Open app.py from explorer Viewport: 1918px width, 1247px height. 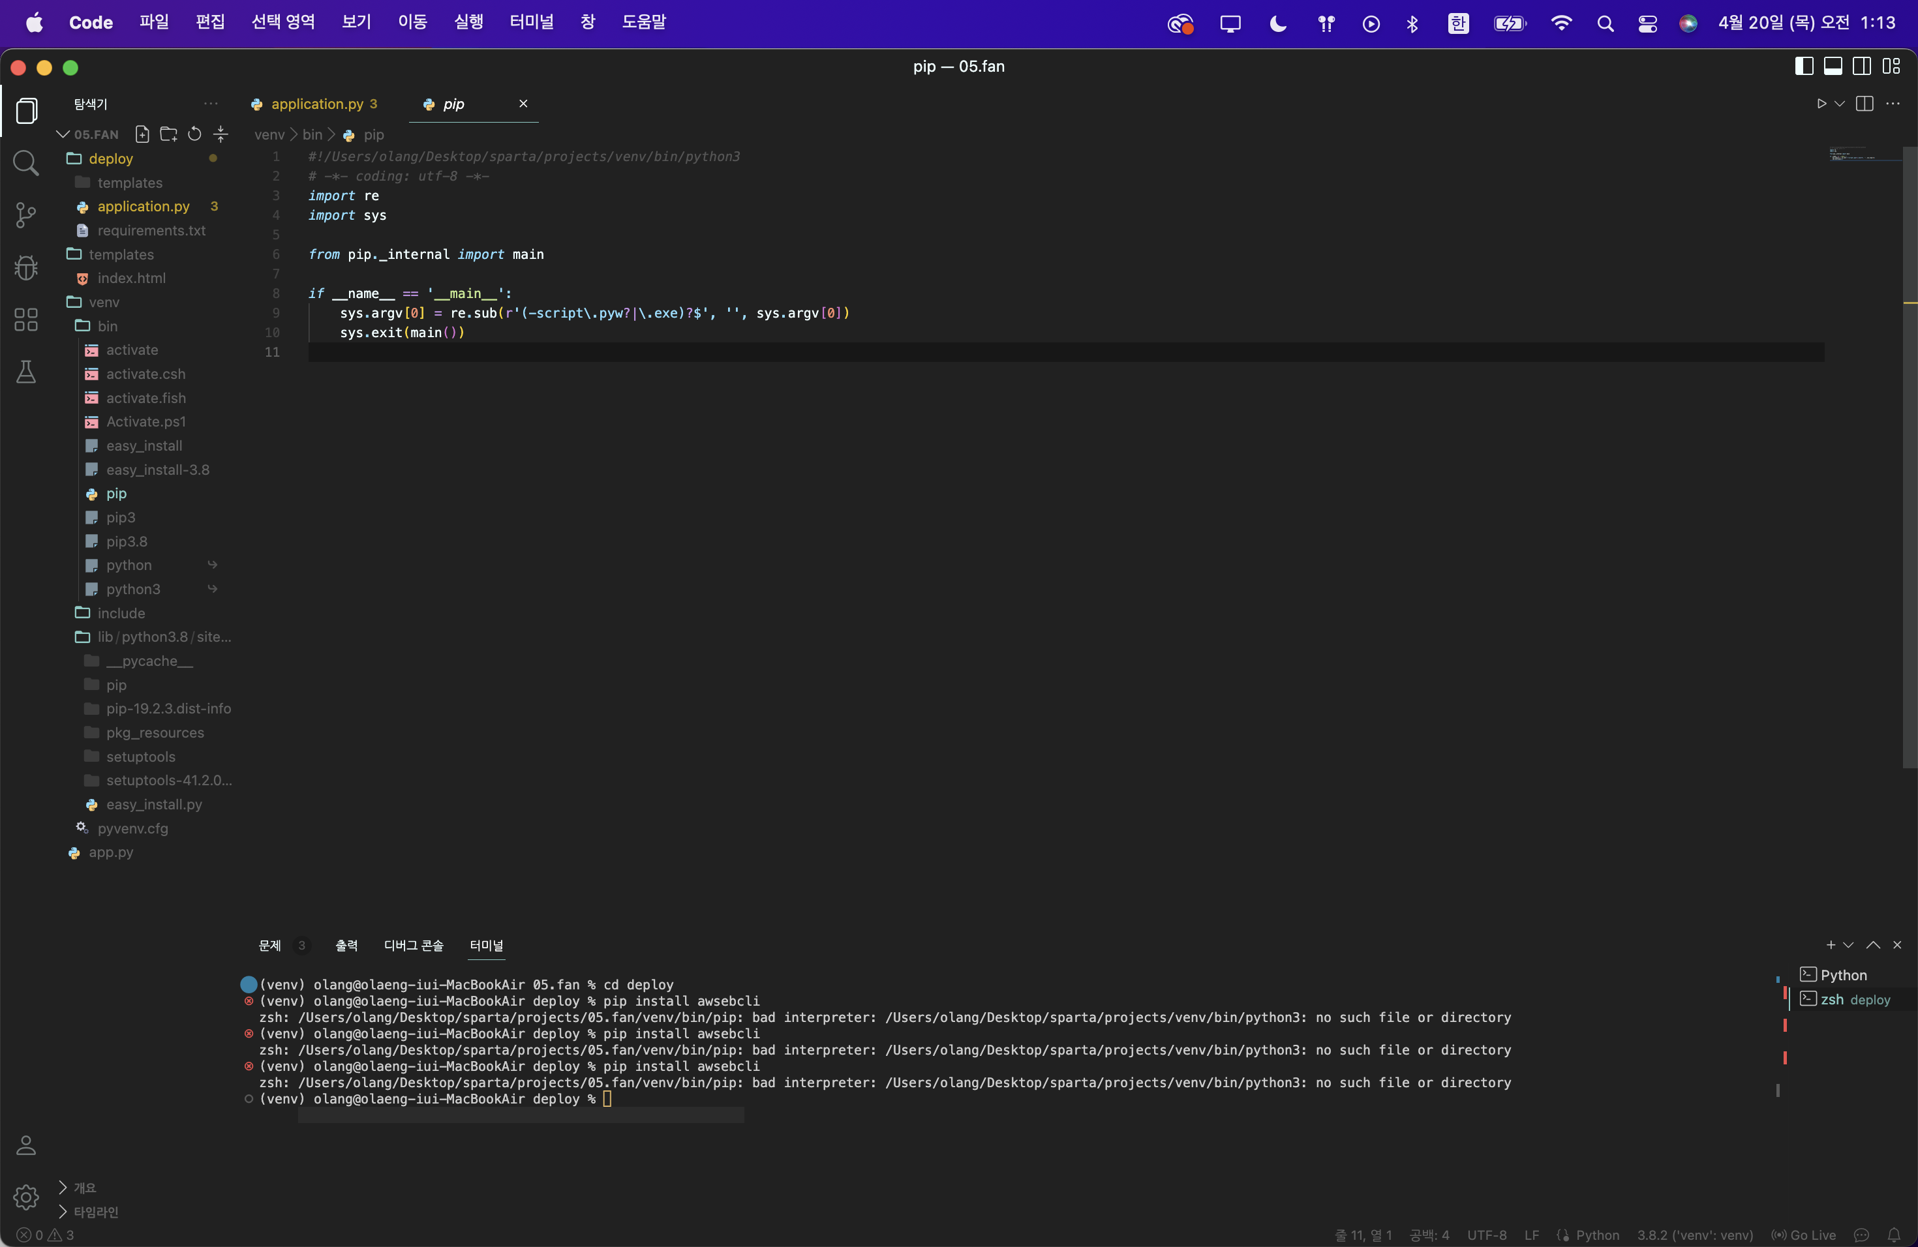point(111,852)
